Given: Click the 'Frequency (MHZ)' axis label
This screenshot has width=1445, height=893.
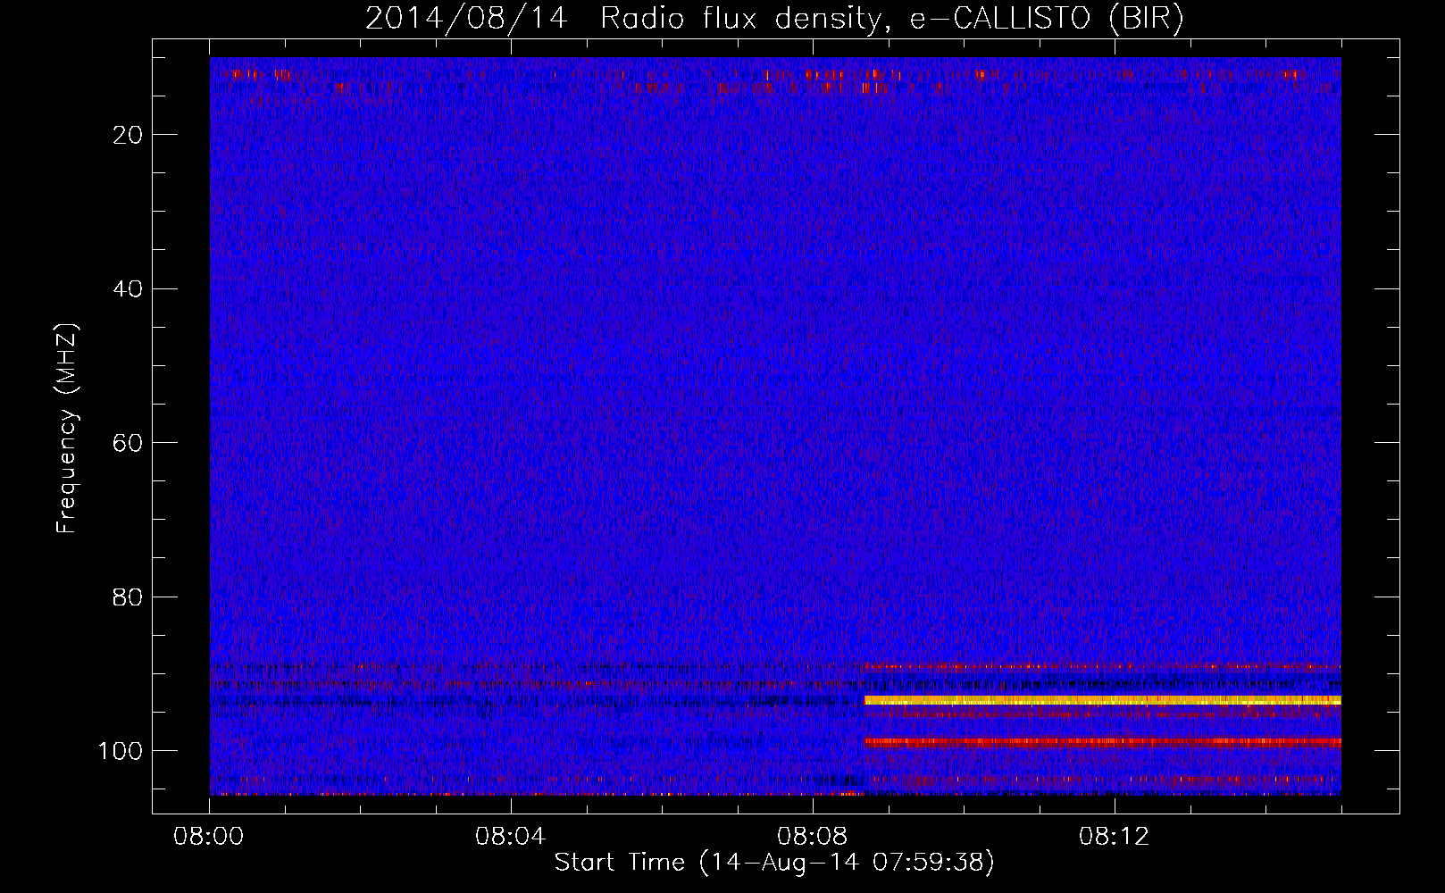Looking at the screenshot, I should pyautogui.click(x=67, y=429).
